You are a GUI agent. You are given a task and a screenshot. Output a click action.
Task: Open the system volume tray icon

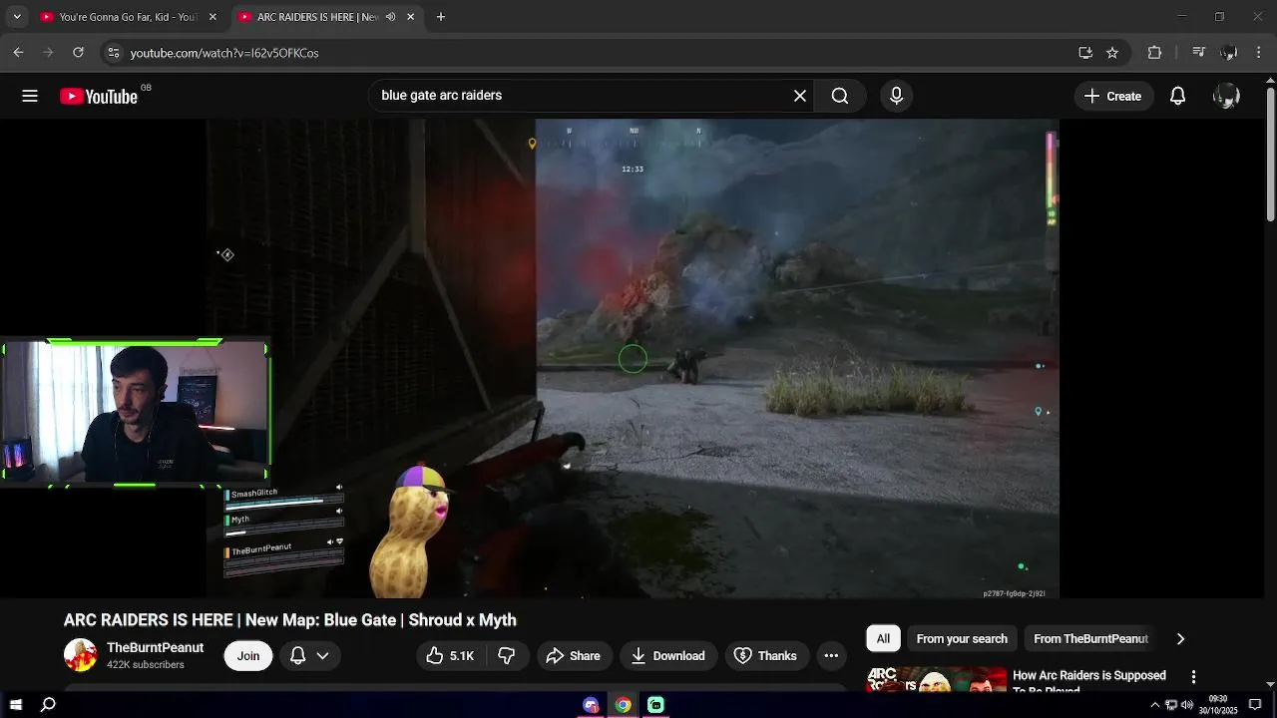(1187, 705)
